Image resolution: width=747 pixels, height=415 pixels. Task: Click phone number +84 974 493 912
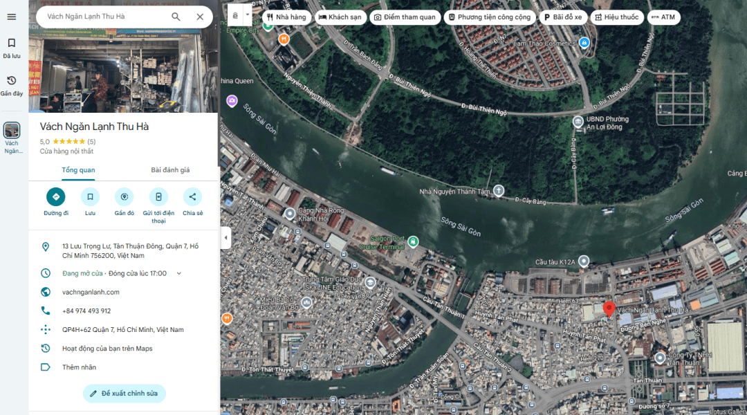86,311
